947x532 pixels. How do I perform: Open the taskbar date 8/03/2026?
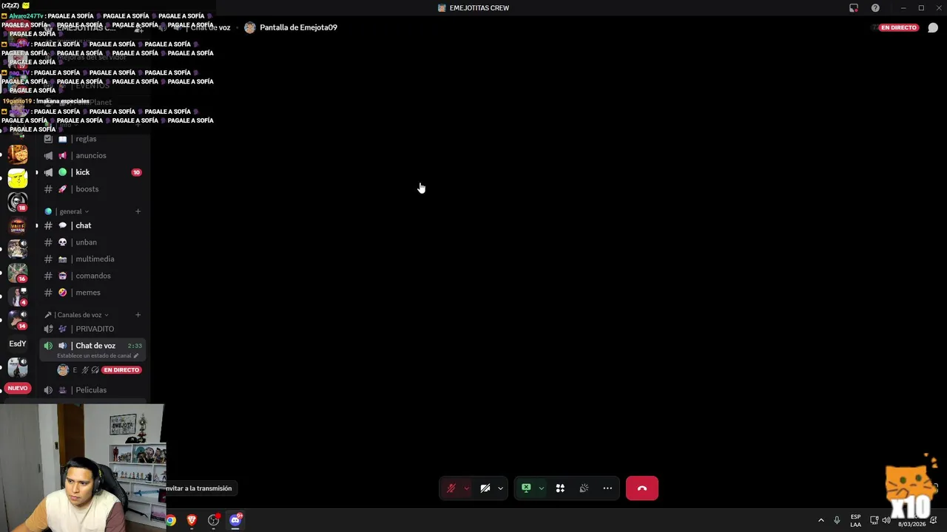(911, 524)
